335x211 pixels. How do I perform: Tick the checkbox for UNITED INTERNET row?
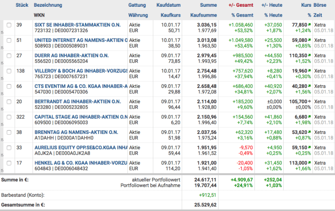tap(9, 40)
